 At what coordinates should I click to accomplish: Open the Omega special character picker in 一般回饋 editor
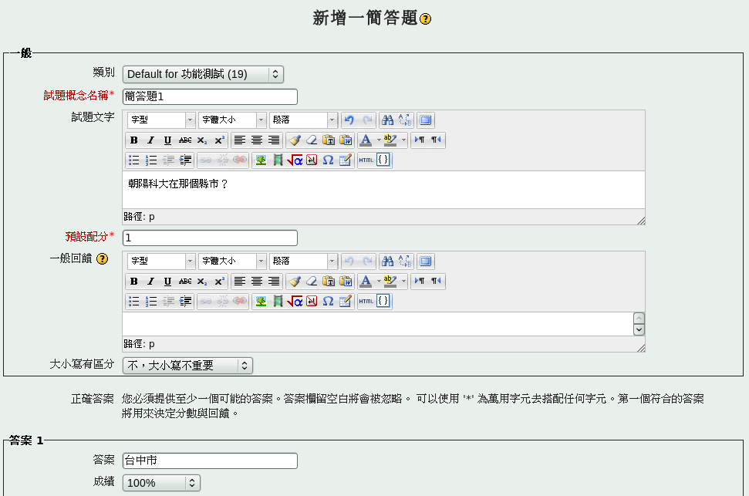[x=328, y=302]
